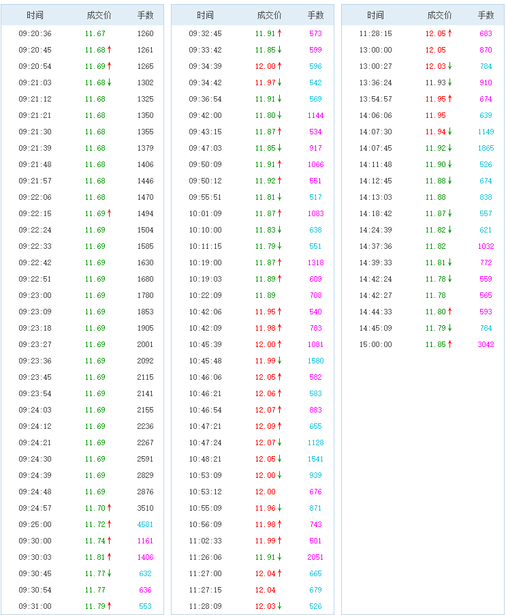506x615 pixels.
Task: Click price 11.67 in the 09:20:36 row
Action: tap(95, 33)
